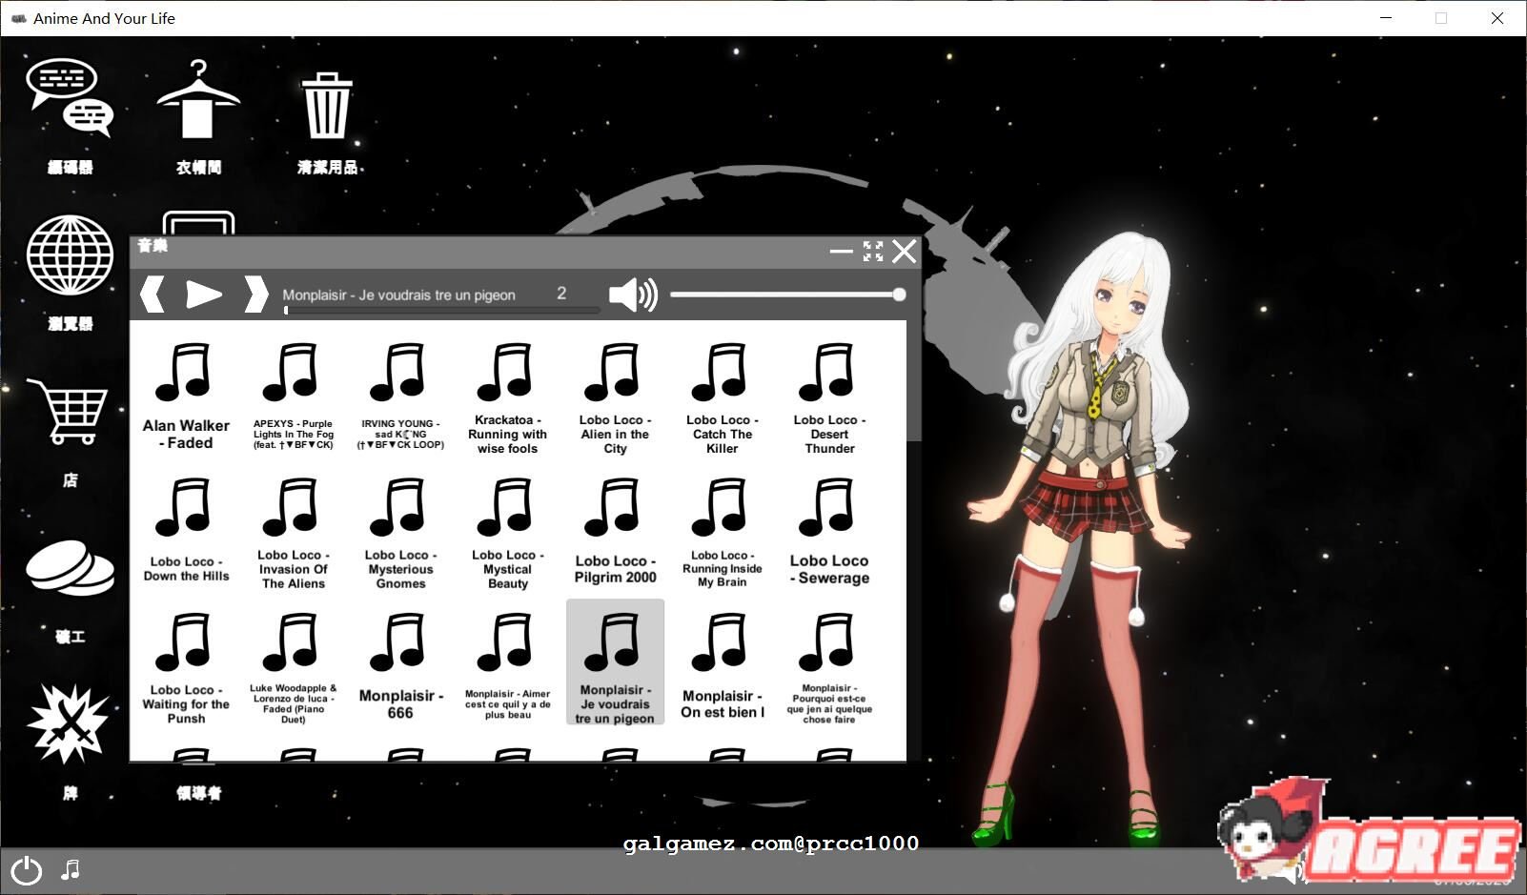Mute the speaker in the music player
The image size is (1527, 895).
632,295
